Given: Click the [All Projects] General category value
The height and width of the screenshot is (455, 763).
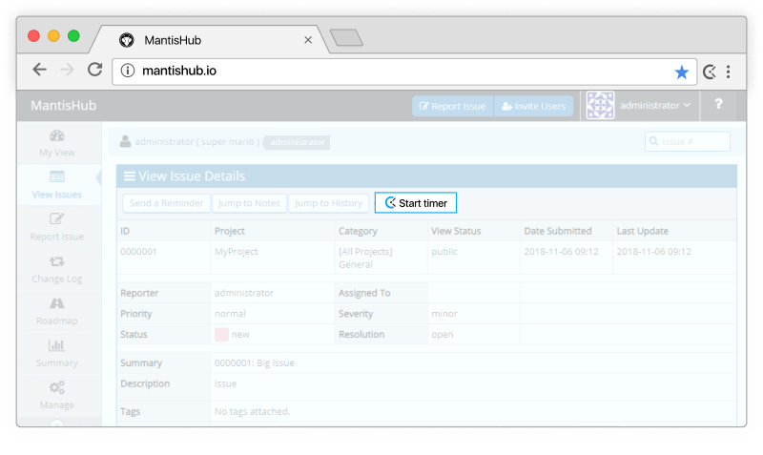Looking at the screenshot, I should [x=365, y=258].
